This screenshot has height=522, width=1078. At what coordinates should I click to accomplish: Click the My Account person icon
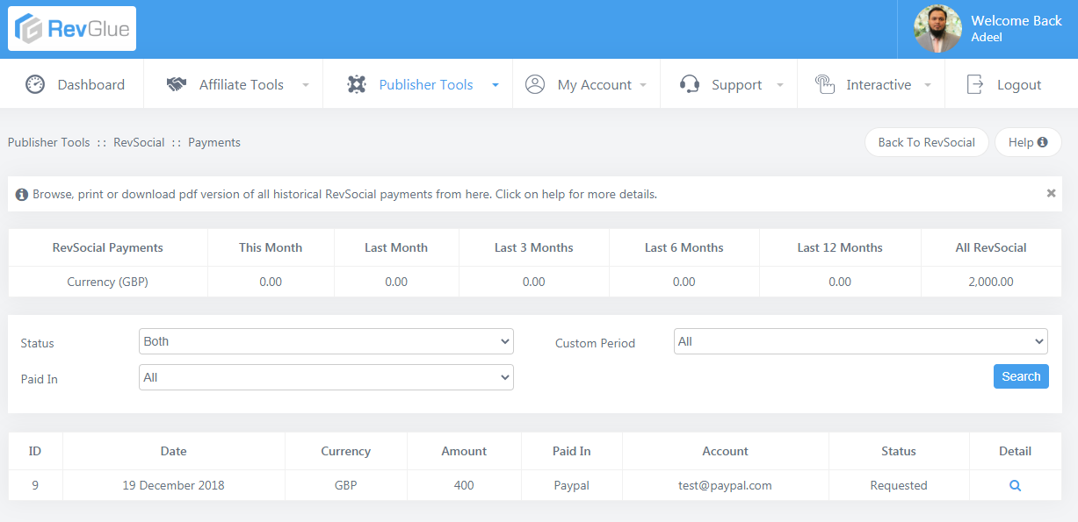pos(535,84)
